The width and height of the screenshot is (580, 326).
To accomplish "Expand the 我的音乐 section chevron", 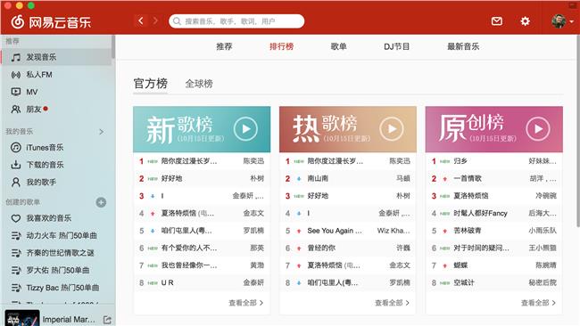I will [102, 132].
